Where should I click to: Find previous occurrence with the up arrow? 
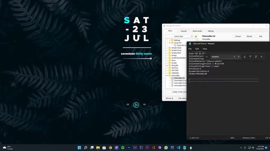(250, 57)
